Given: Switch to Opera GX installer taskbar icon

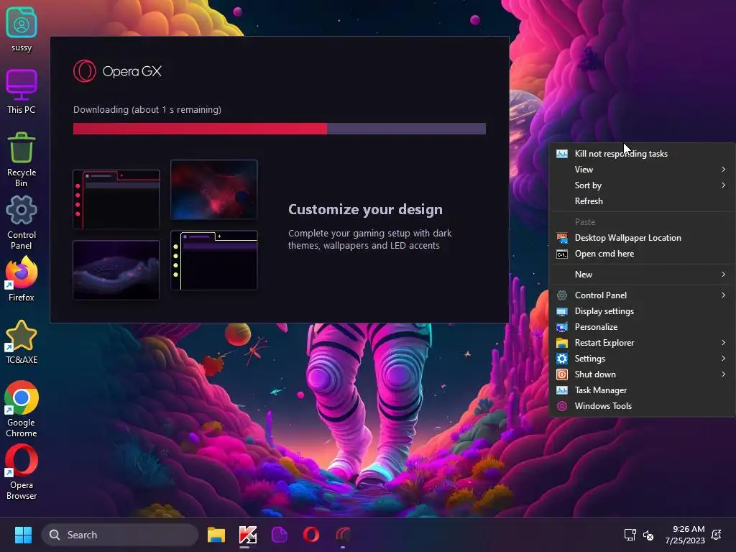Looking at the screenshot, I should coord(343,535).
